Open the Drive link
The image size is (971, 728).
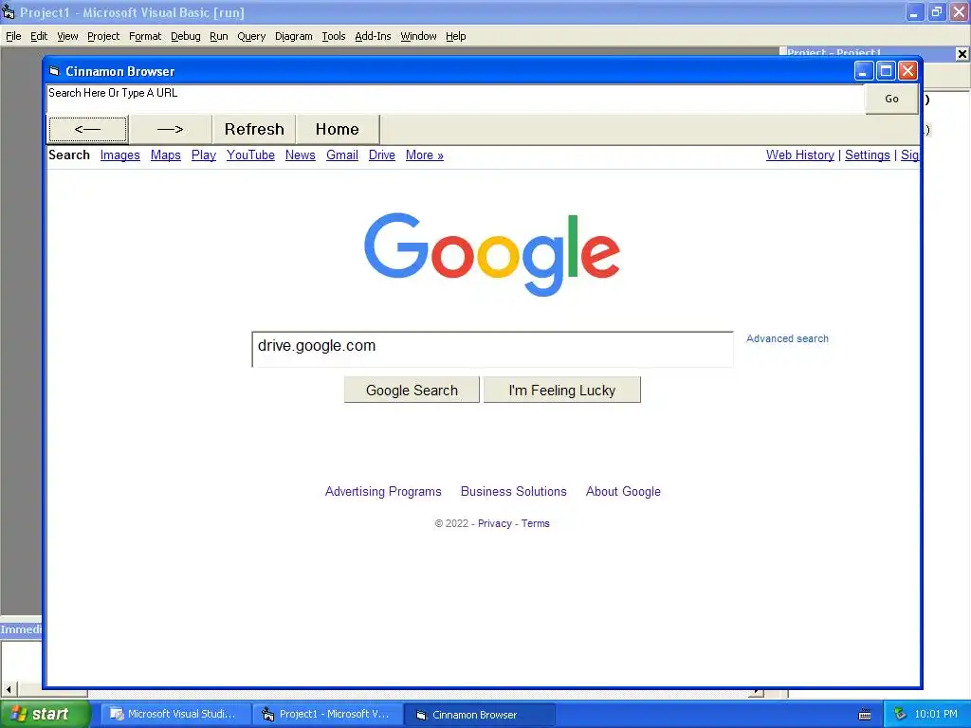pos(381,155)
